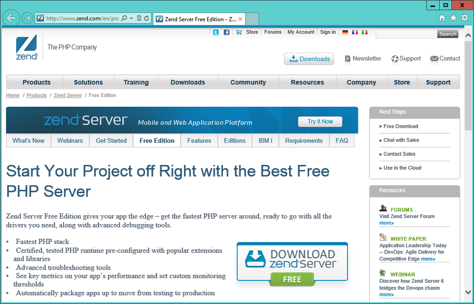Open the Products main menu

(36, 82)
